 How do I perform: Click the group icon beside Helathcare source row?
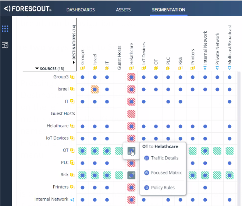tap(72, 126)
